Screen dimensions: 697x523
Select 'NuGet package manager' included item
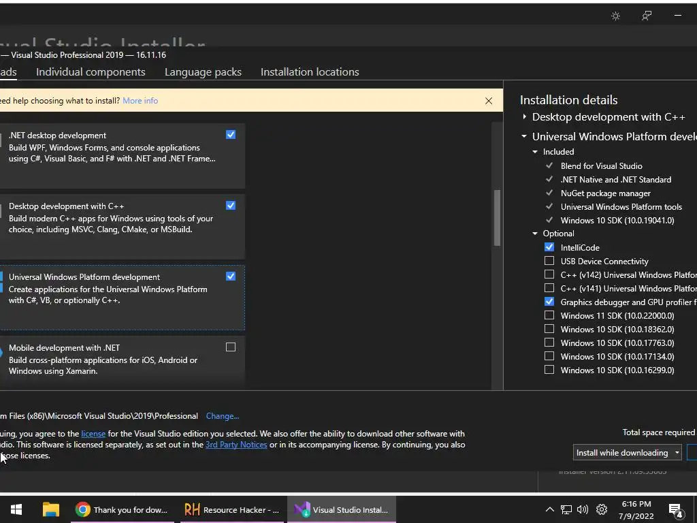tap(605, 193)
